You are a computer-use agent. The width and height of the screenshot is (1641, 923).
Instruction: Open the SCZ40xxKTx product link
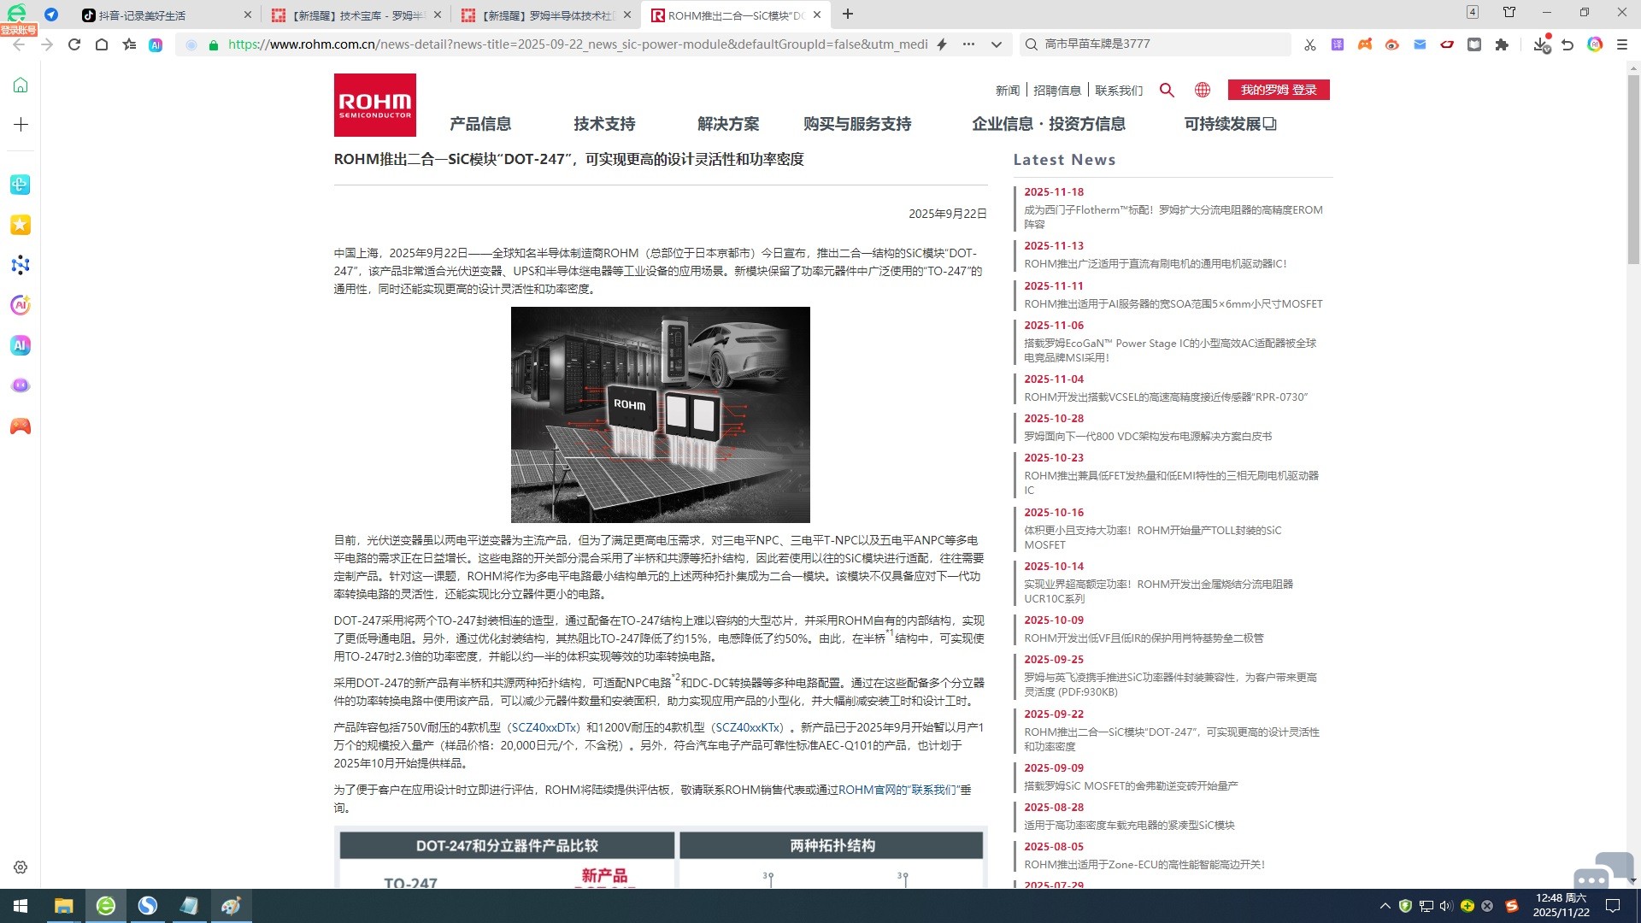pyautogui.click(x=748, y=727)
